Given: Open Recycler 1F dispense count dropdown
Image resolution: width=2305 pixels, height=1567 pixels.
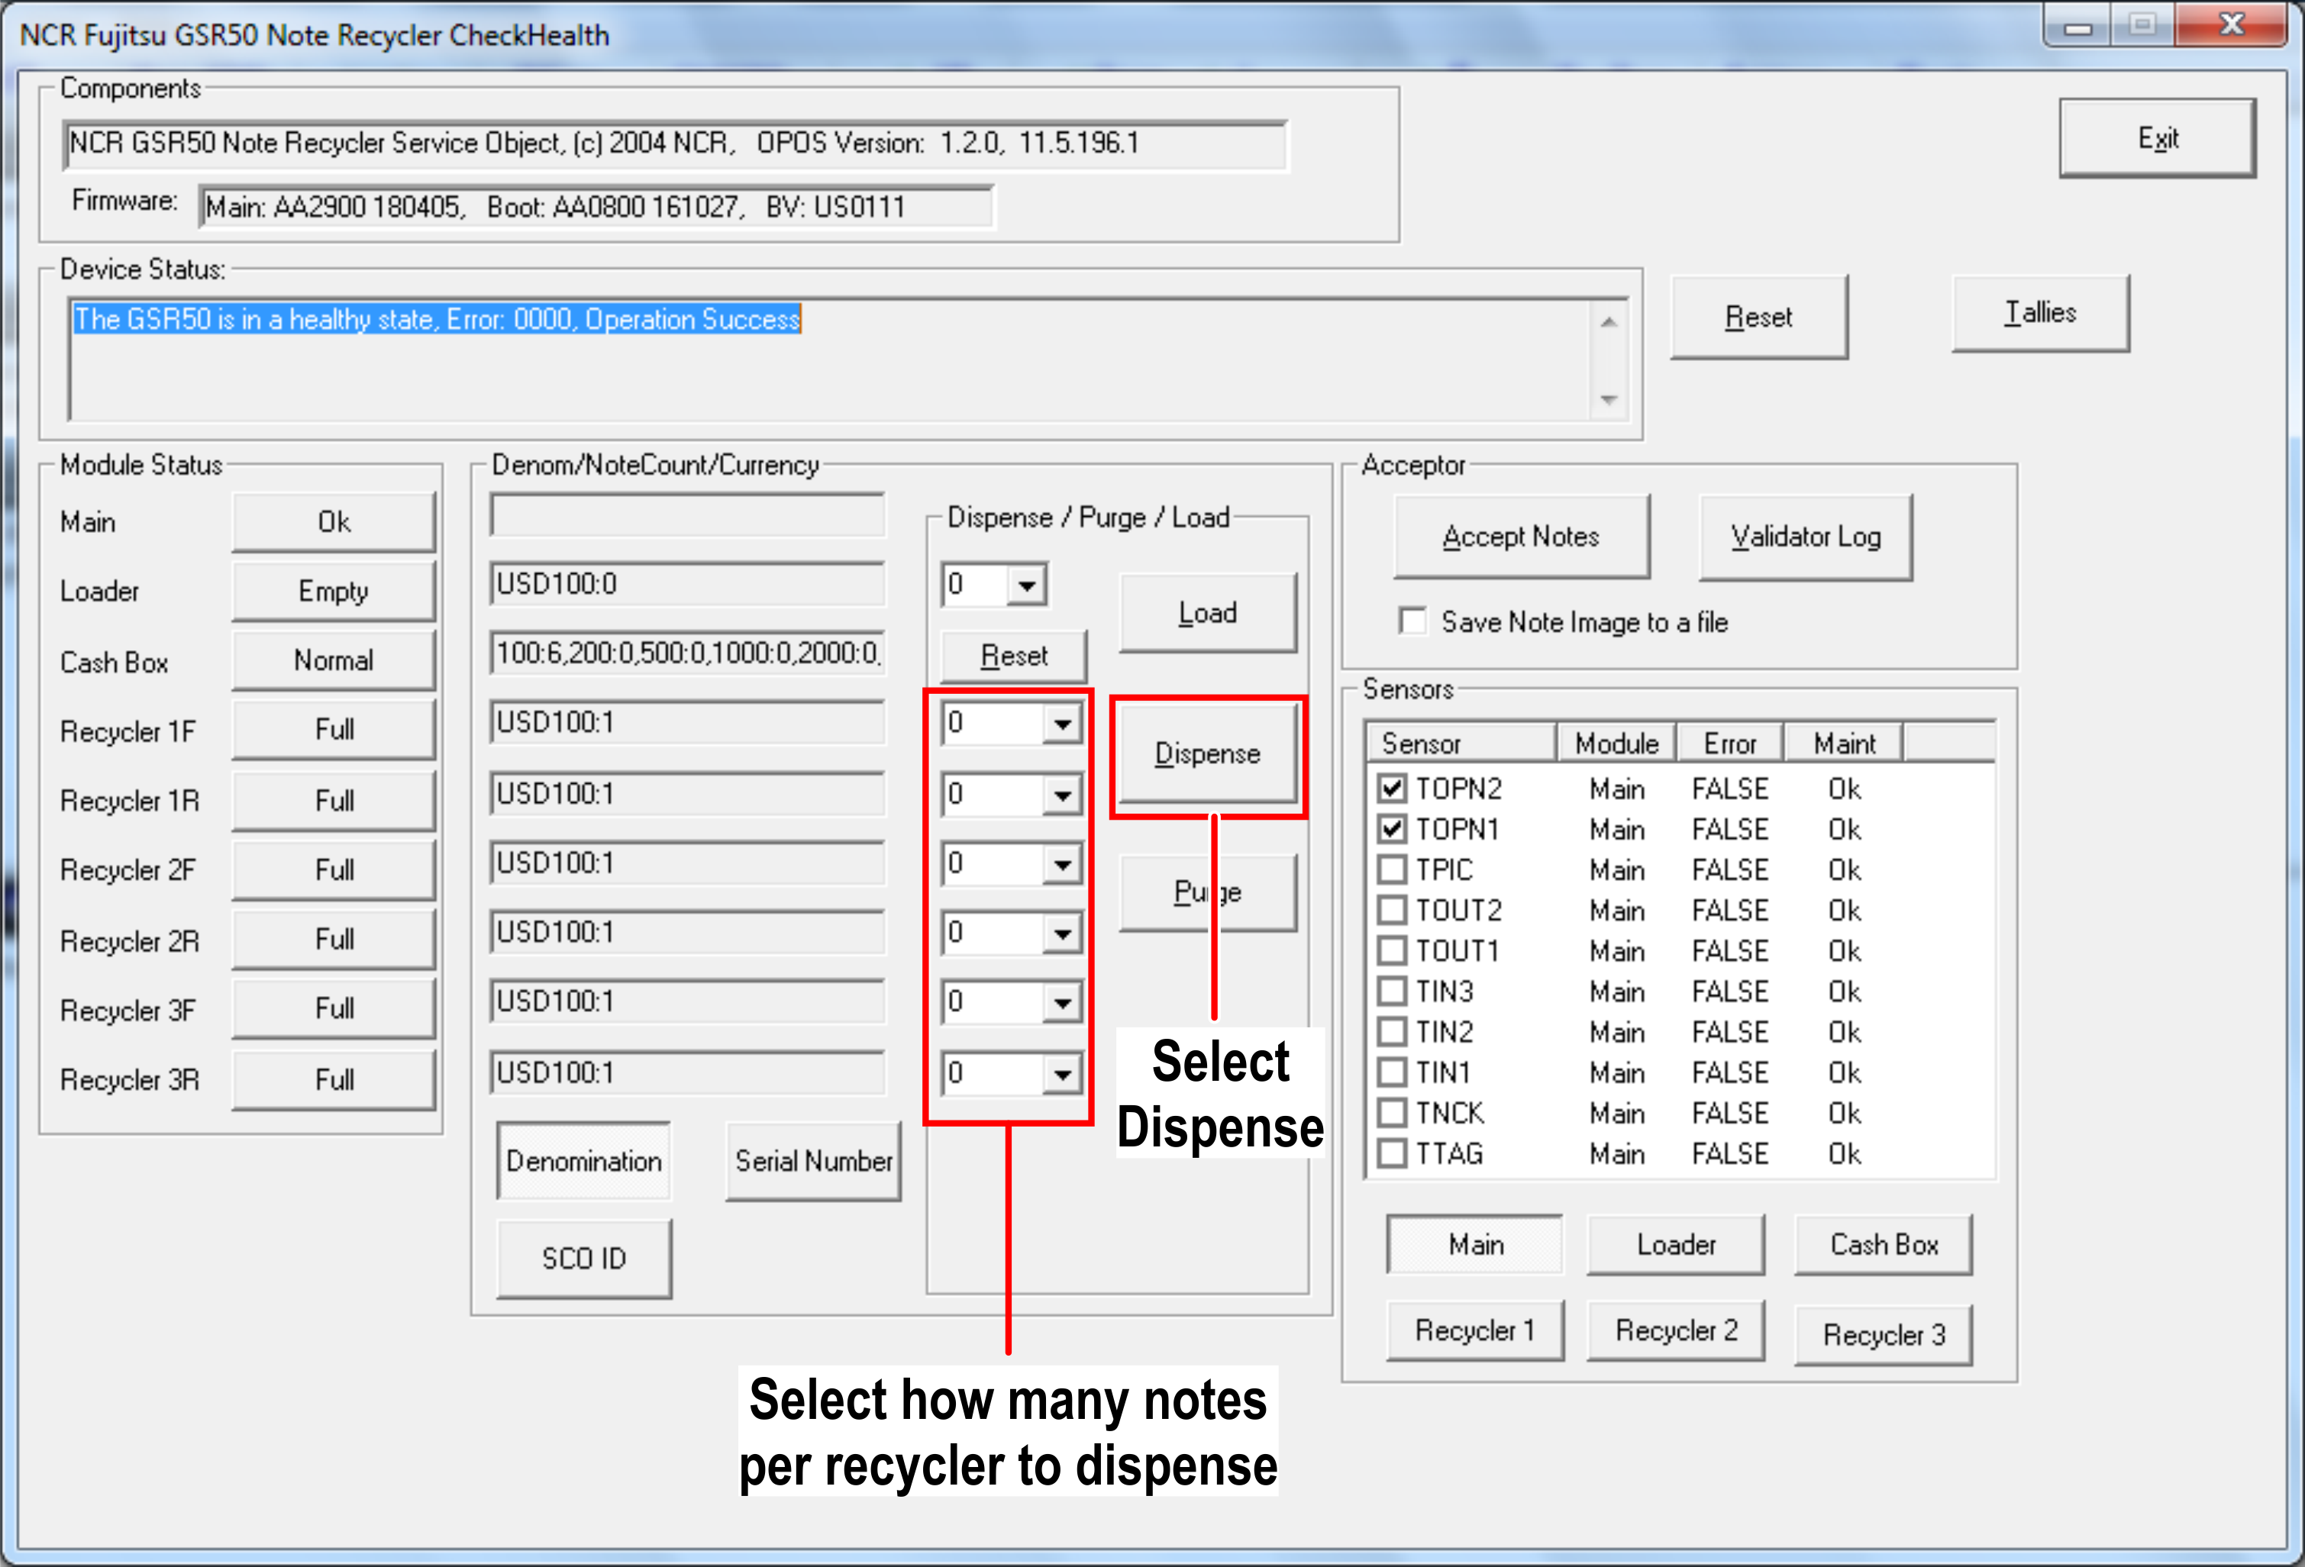Looking at the screenshot, I should [1062, 724].
